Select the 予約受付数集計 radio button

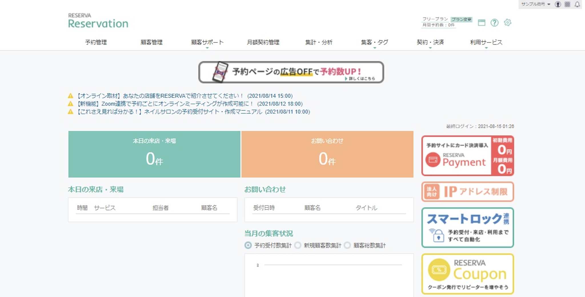248,245
